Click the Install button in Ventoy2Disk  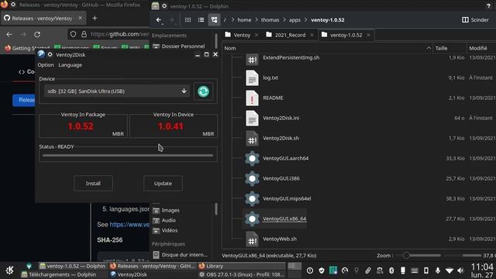(93, 184)
